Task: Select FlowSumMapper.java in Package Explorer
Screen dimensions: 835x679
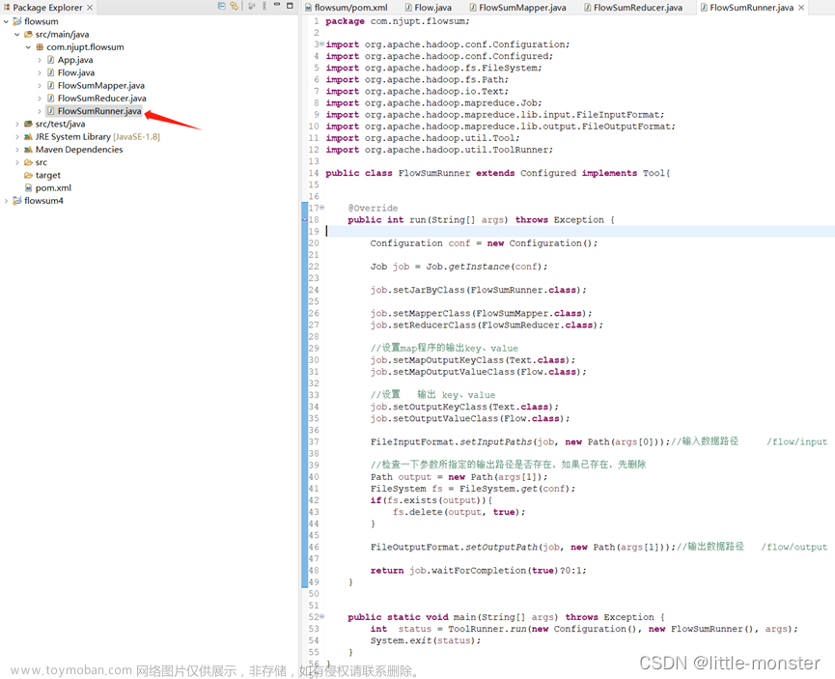Action: point(101,85)
